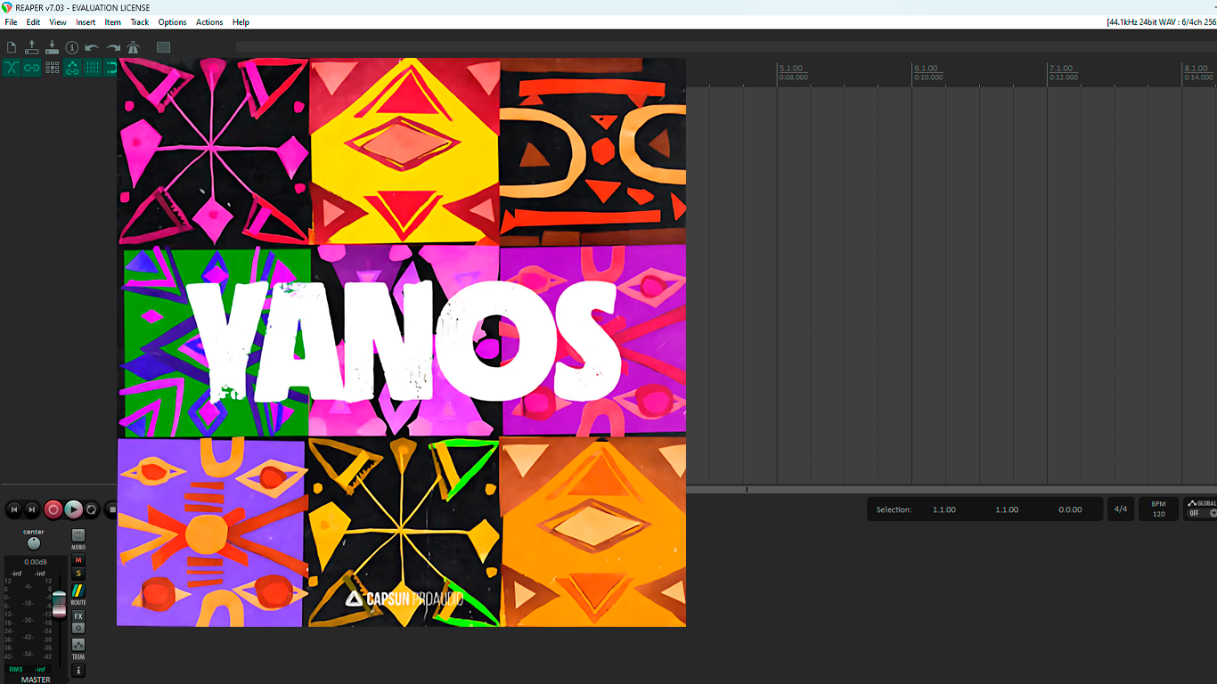Click ruler marker 7.1.00
This screenshot has width=1217, height=684.
tap(1060, 69)
